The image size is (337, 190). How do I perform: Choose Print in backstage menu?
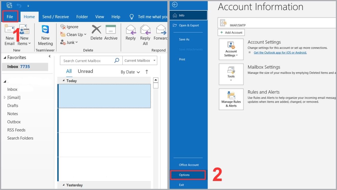coord(182,59)
